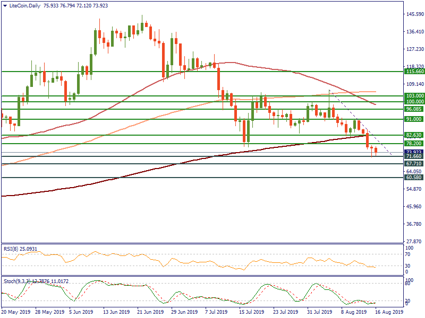Select the 82.630 price level label
This screenshot has width=425, height=318.
coord(414,135)
